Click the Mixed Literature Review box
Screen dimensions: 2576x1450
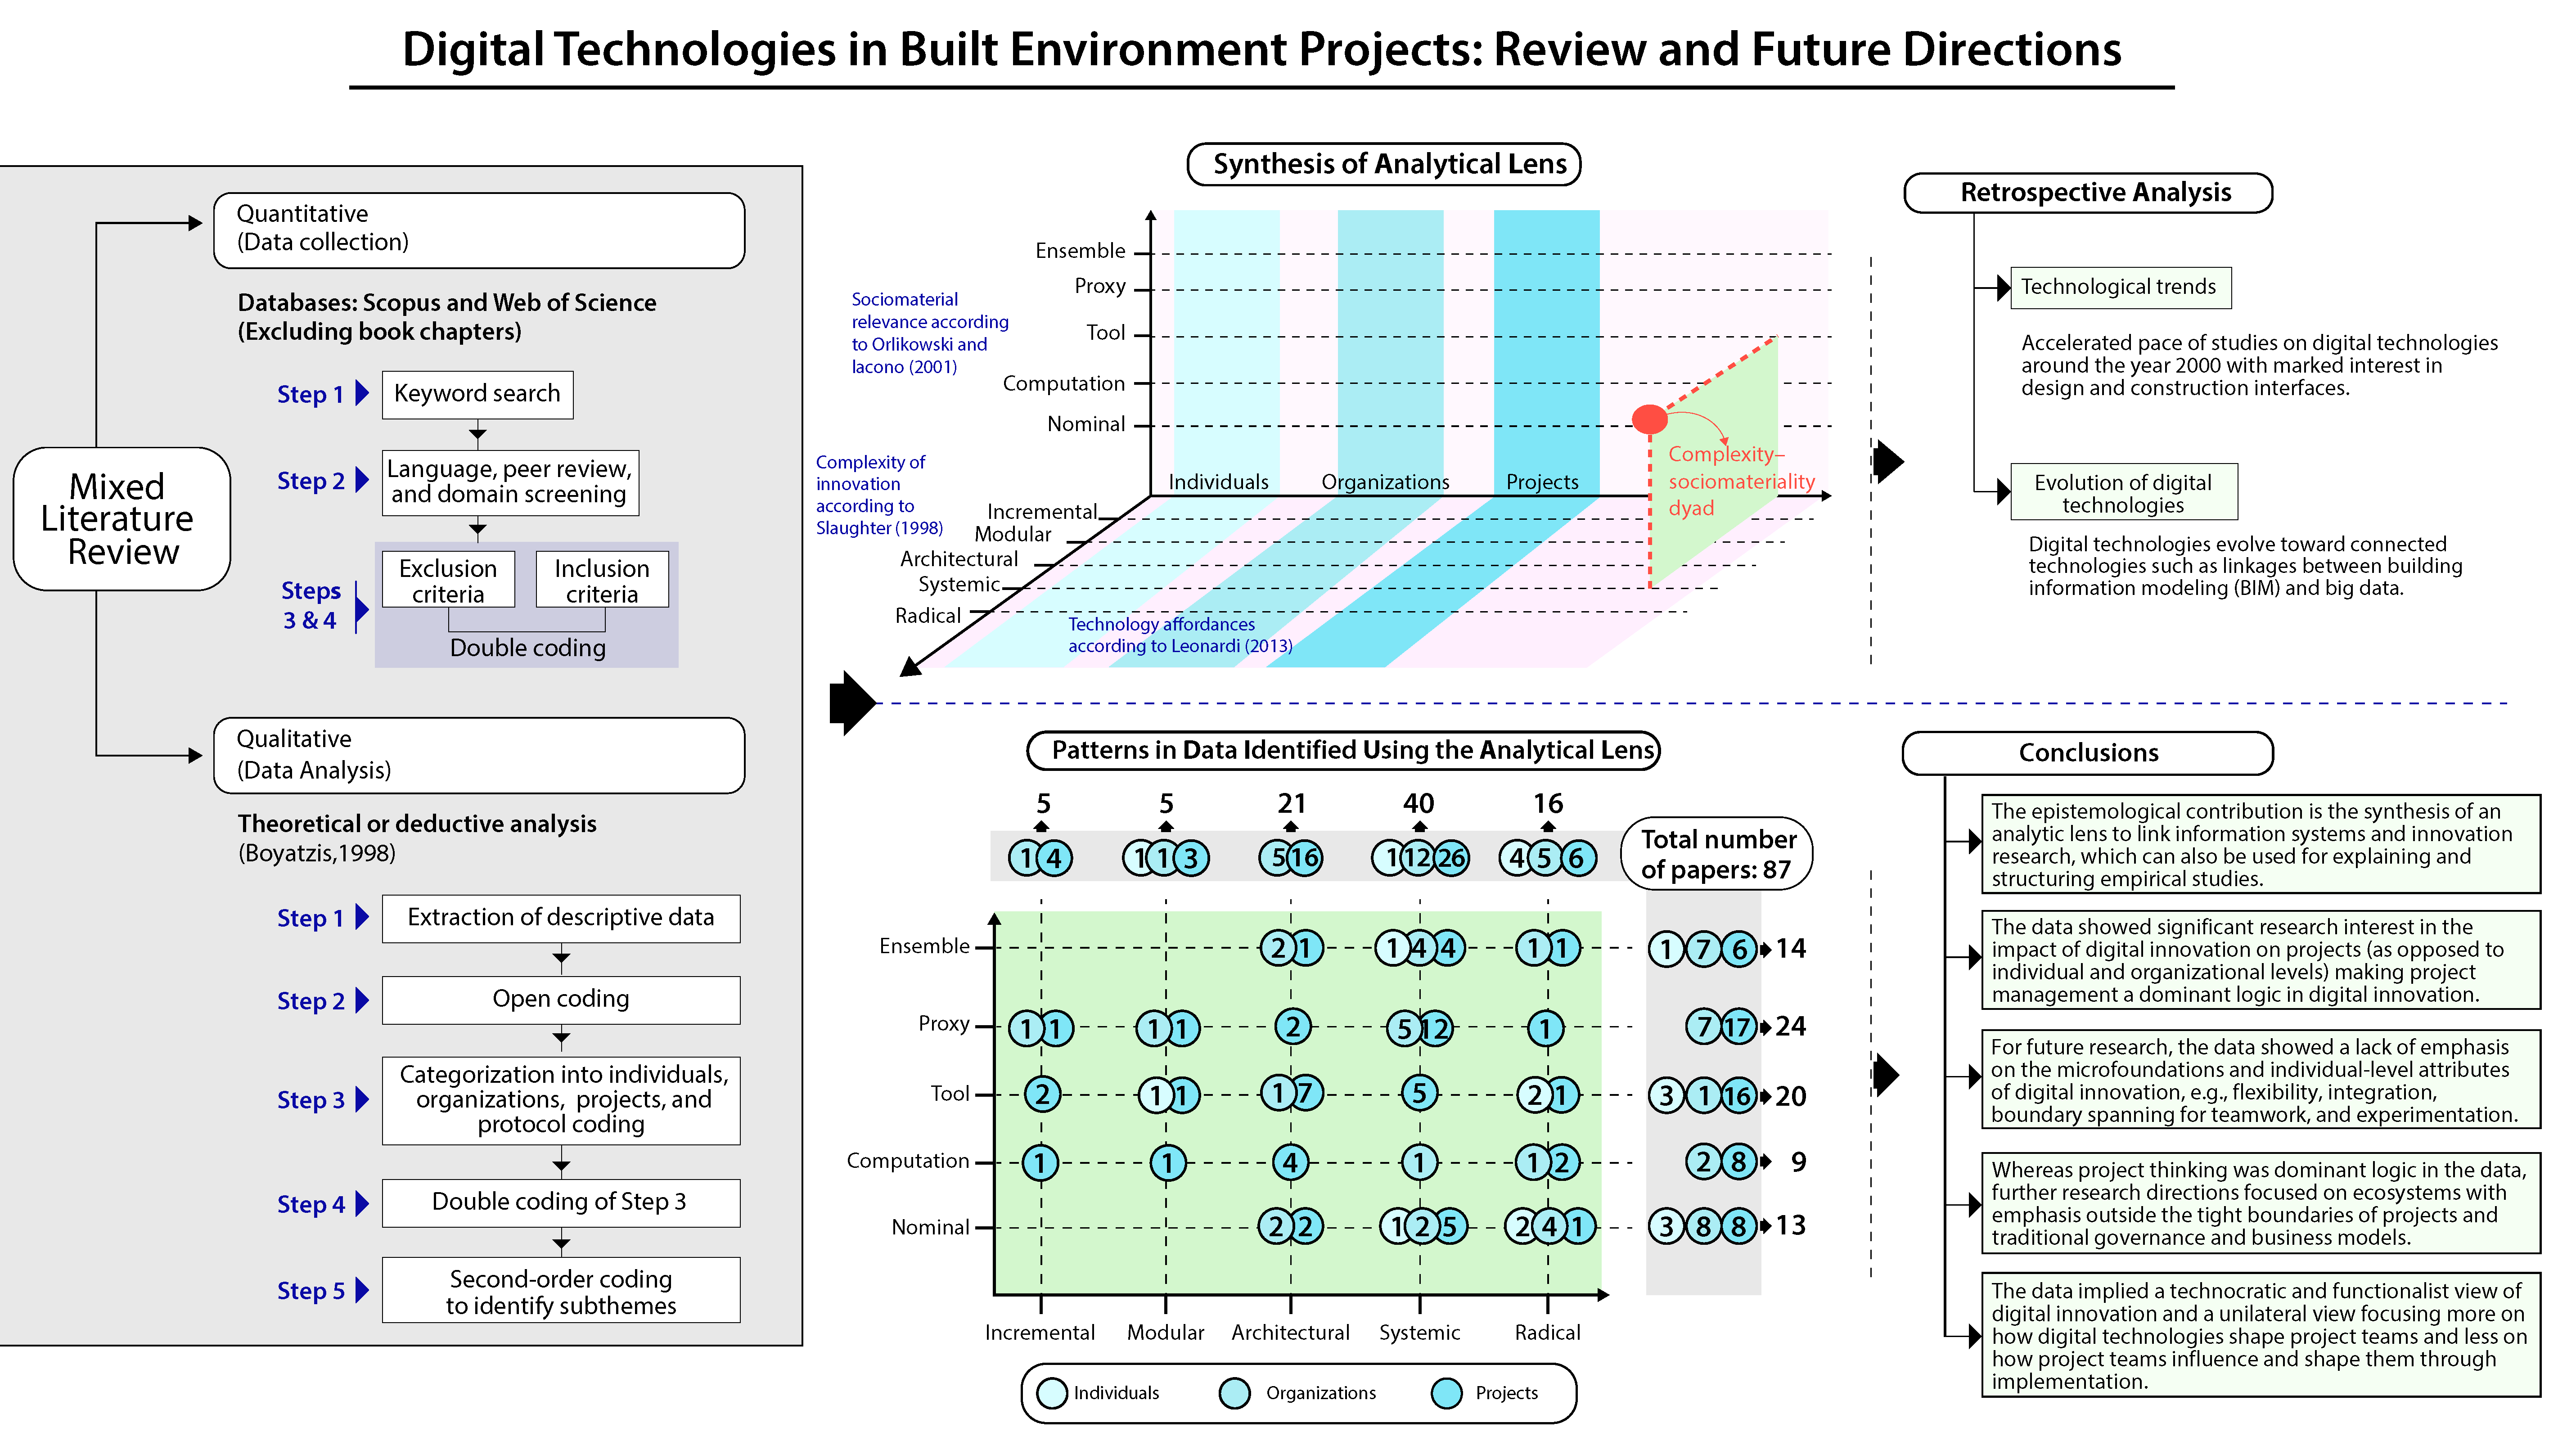[122, 519]
